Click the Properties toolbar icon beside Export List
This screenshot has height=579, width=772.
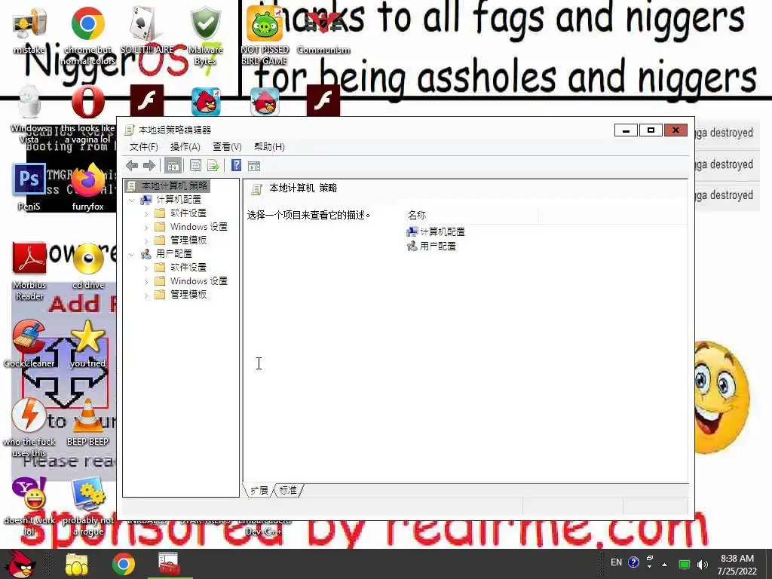coord(195,166)
